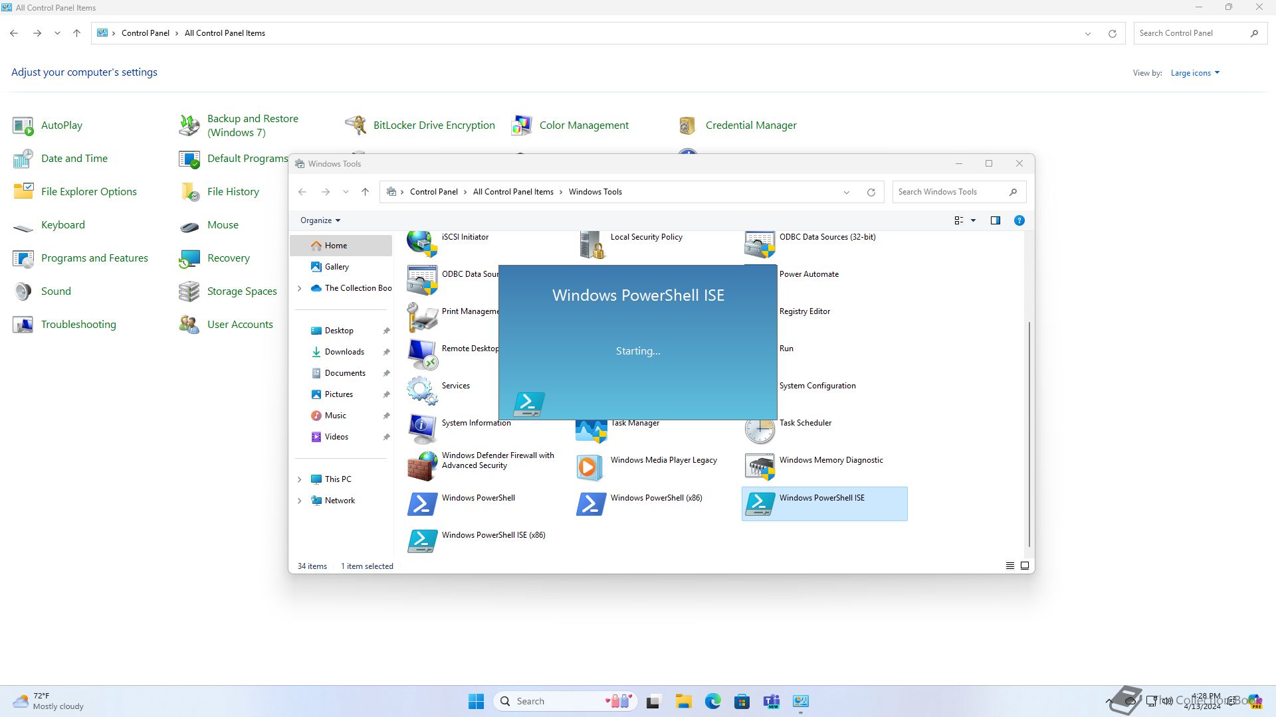The image size is (1276, 717).
Task: Navigate to All Control Panel Items breadcrumb
Action: [x=513, y=191]
